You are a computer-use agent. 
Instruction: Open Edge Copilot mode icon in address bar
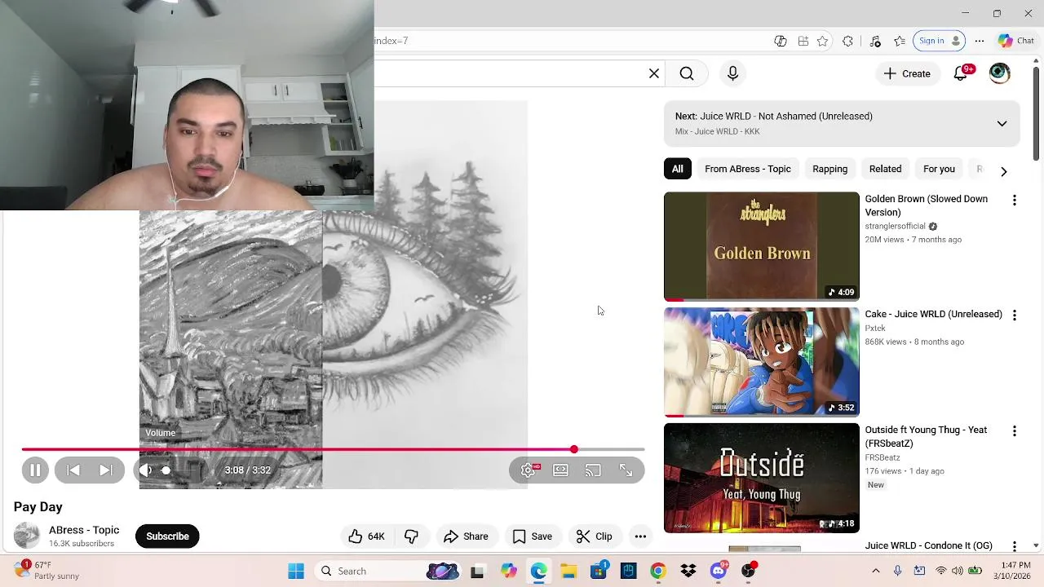(781, 41)
